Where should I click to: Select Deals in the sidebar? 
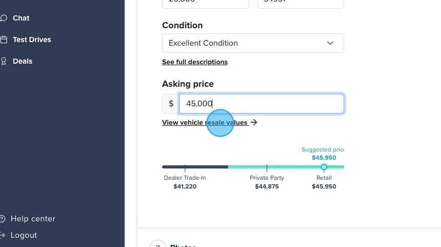click(x=23, y=61)
